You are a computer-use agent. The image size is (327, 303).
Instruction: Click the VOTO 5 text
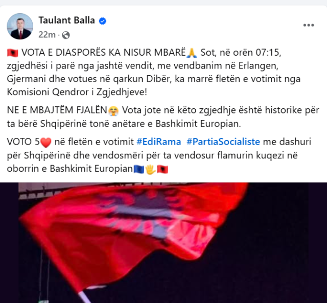click(x=23, y=142)
